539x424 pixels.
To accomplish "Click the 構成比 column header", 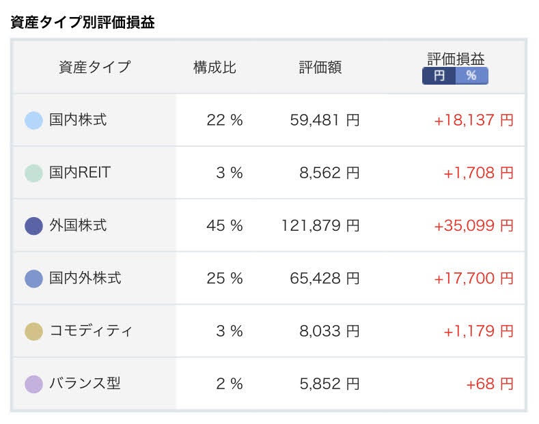I will pos(215,68).
